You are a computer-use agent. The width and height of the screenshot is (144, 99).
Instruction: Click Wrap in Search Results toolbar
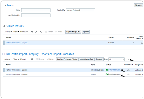tap(59, 32)
